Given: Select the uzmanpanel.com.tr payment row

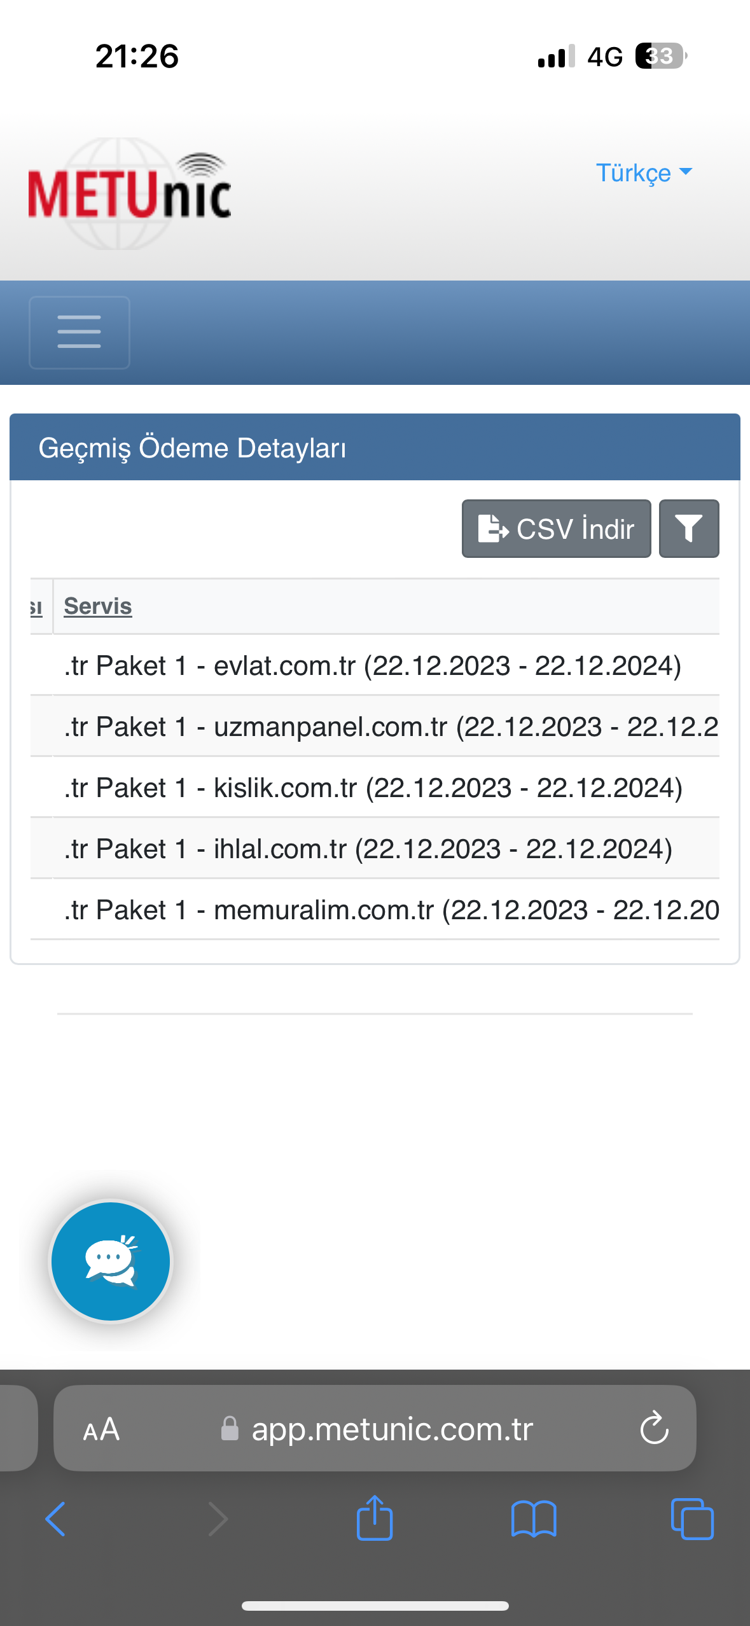Looking at the screenshot, I should [x=375, y=726].
